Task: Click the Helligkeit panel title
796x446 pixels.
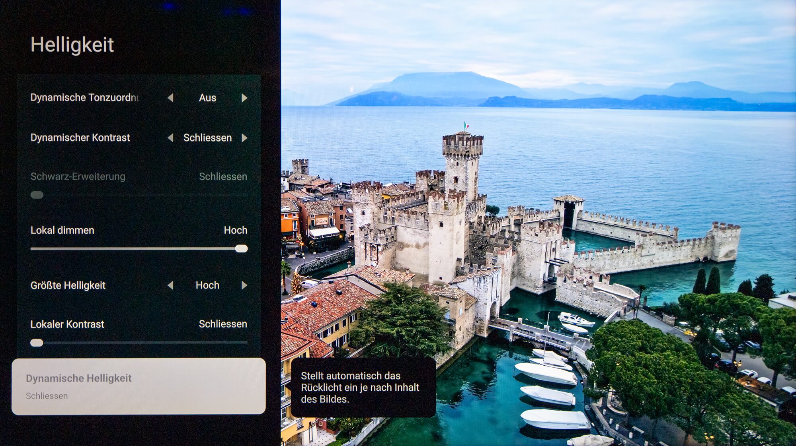Action: click(72, 45)
